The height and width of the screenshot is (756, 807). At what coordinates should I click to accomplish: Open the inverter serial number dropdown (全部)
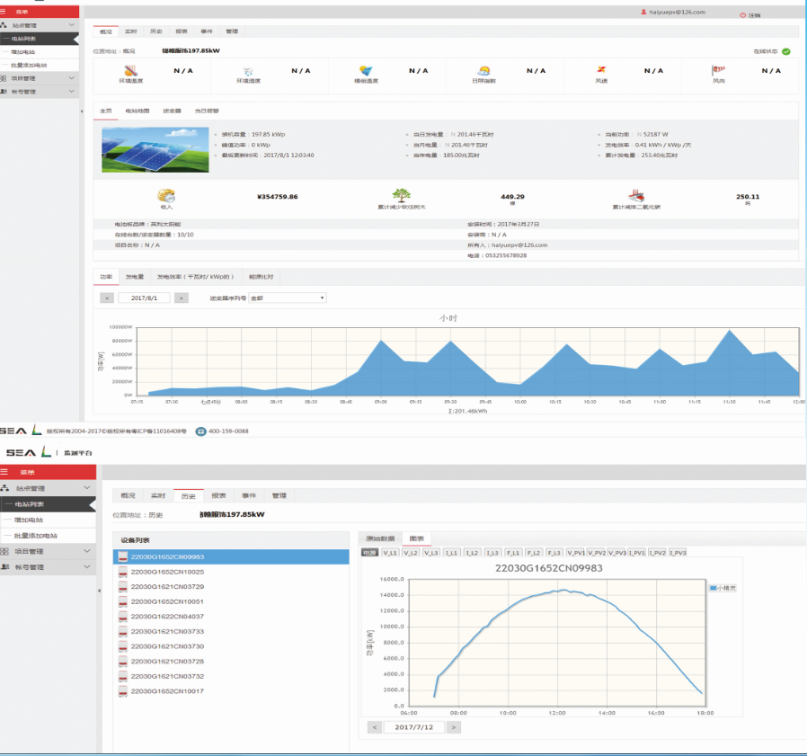pos(288,298)
